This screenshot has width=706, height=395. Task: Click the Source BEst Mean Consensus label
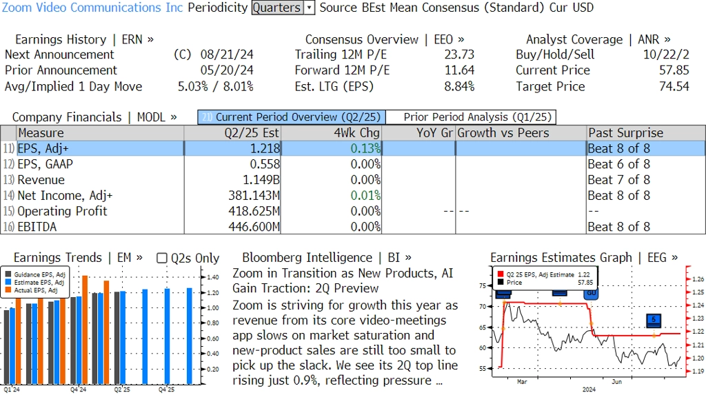(432, 8)
